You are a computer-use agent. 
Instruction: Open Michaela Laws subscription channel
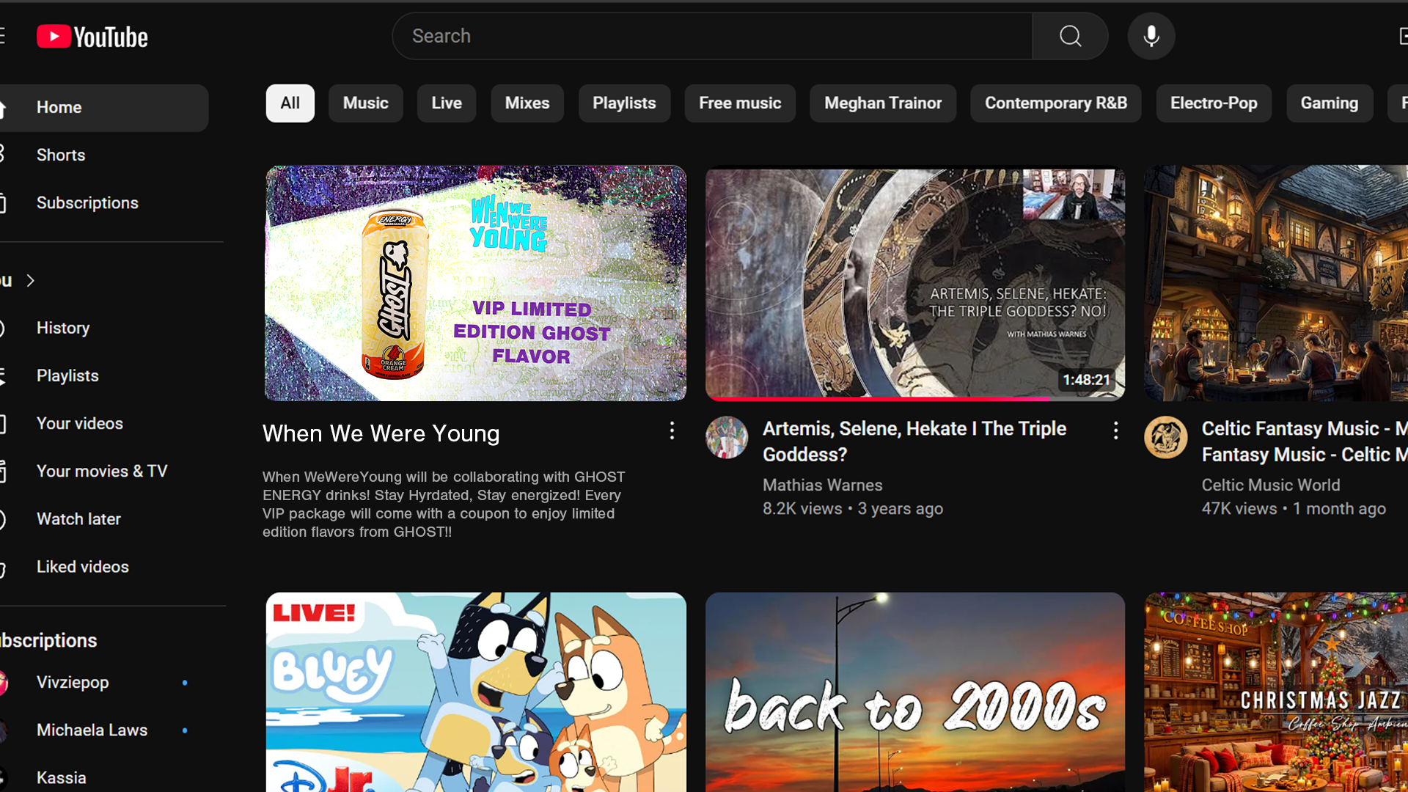tap(103, 730)
